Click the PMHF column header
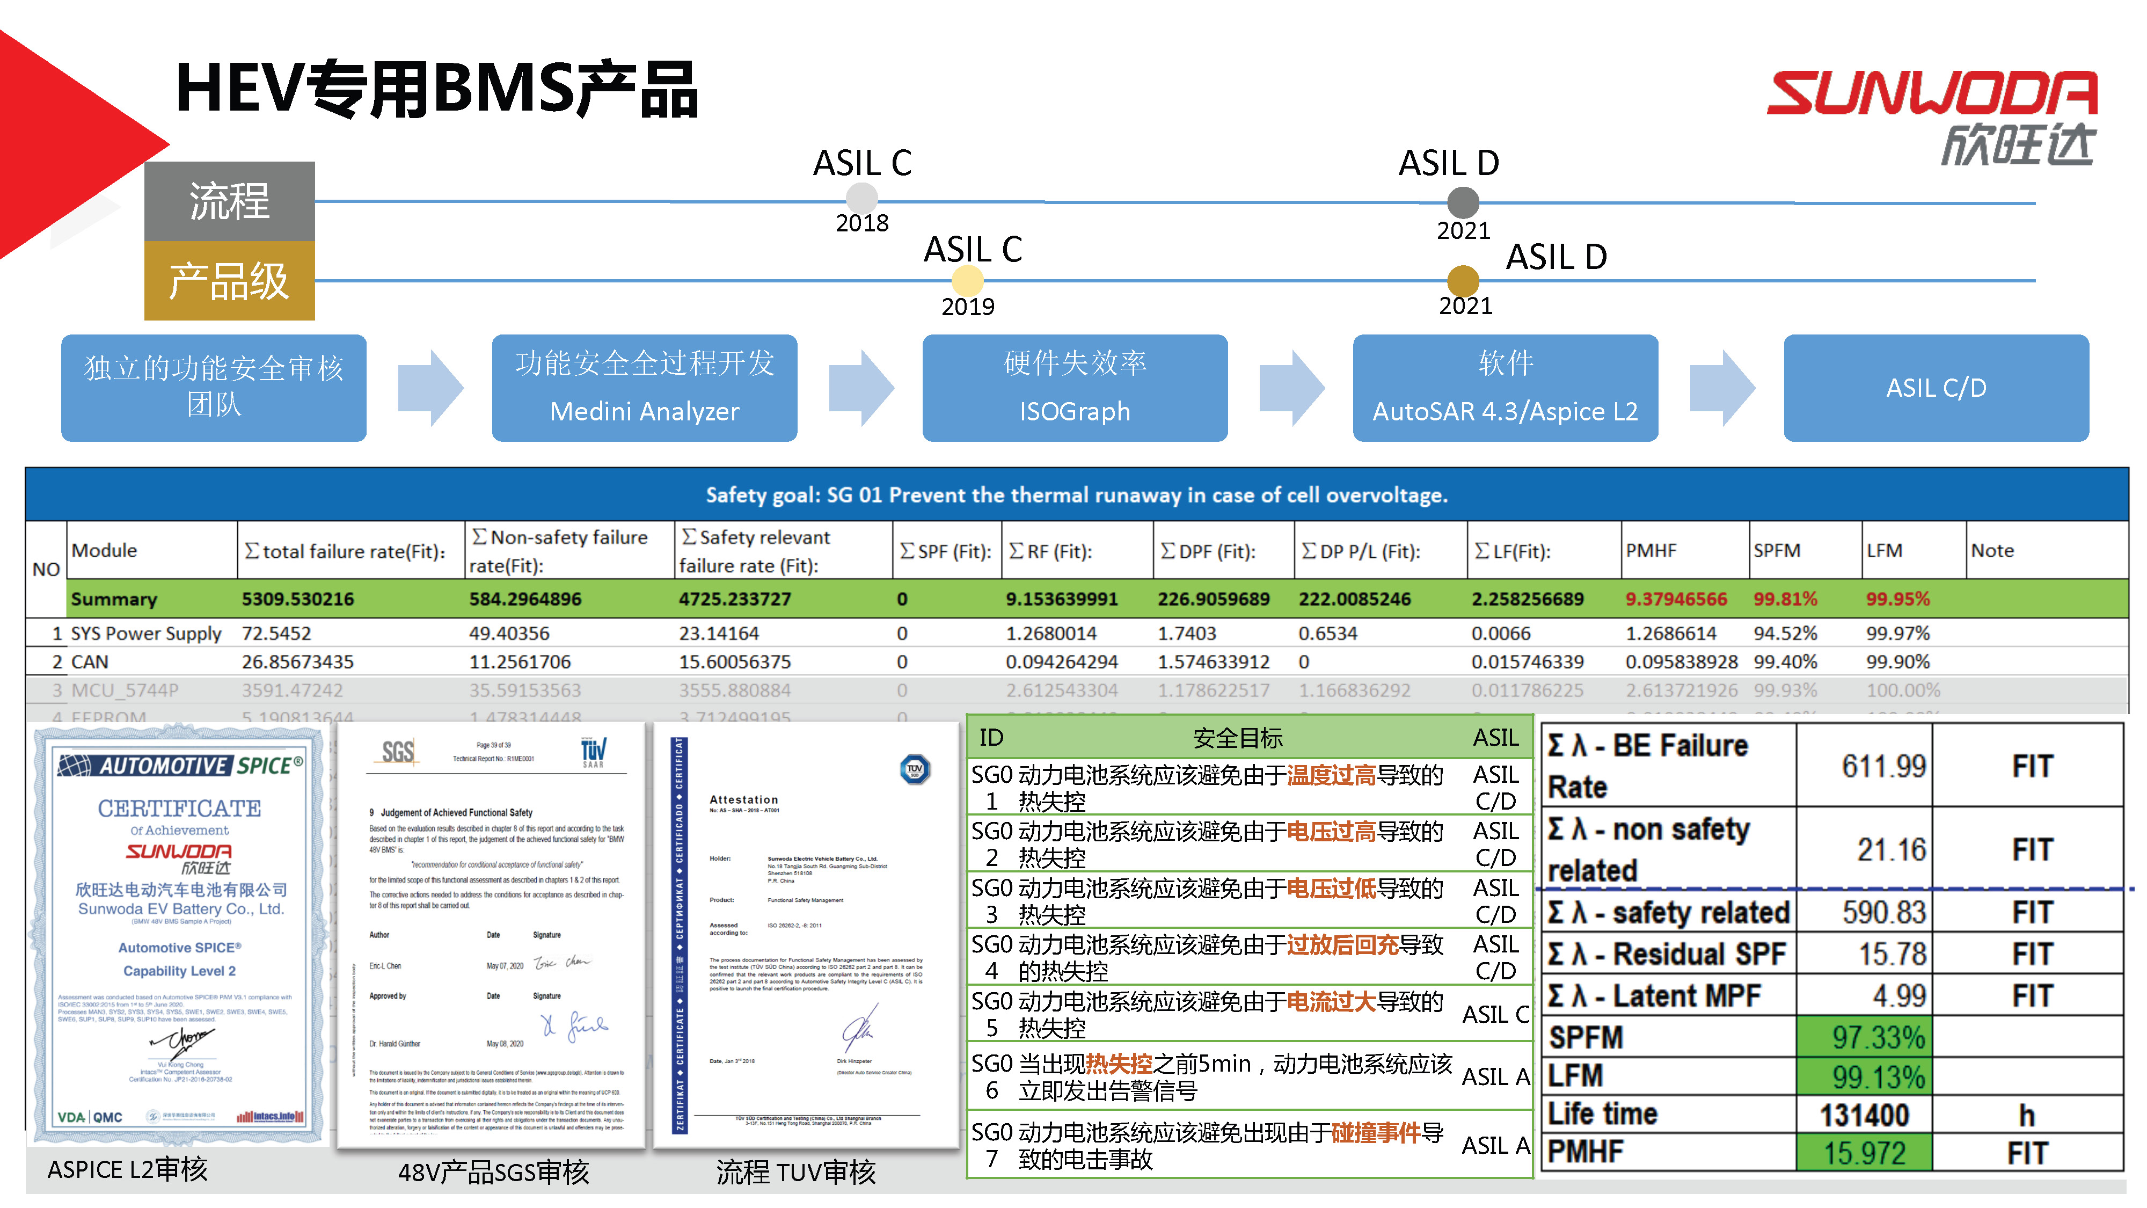 (1684, 550)
